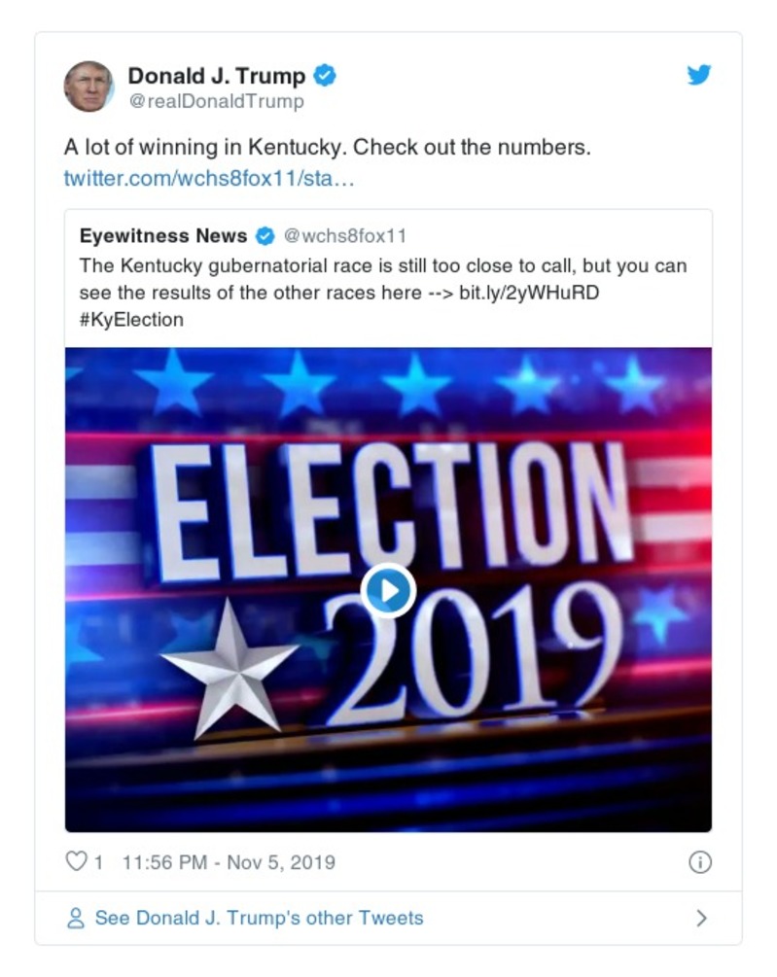This screenshot has height=977, width=777.
Task: Click the blue verified badge beside Donald J. Trump
Action: pos(325,75)
